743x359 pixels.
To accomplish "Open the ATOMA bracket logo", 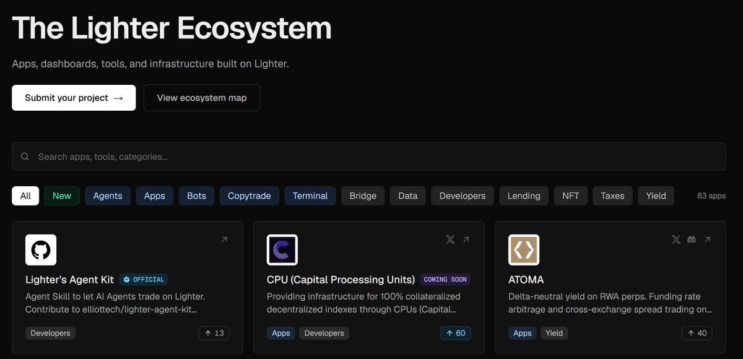I will (524, 250).
